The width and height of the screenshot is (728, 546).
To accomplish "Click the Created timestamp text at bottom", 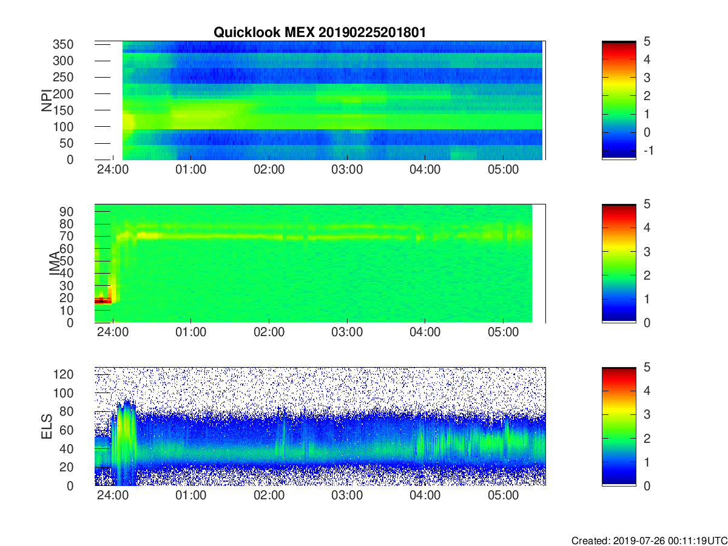I will tap(649, 540).
